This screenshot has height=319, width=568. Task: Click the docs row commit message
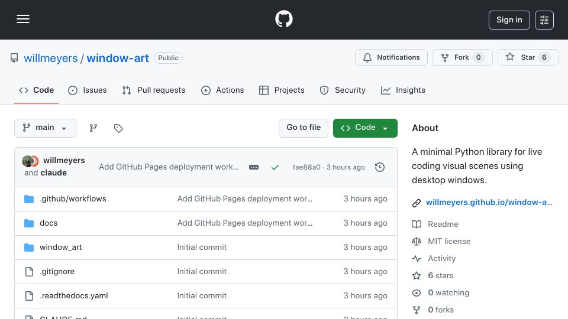click(245, 223)
